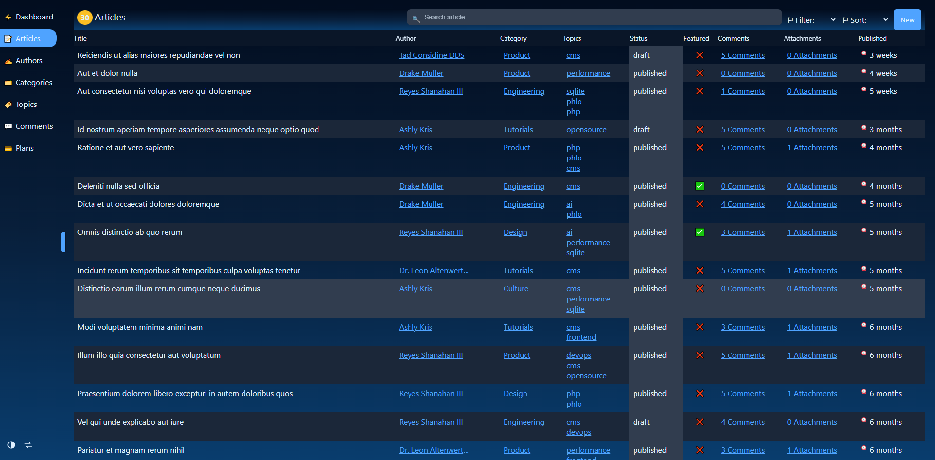Click the 30 articles count badge
The image size is (935, 460).
point(85,18)
